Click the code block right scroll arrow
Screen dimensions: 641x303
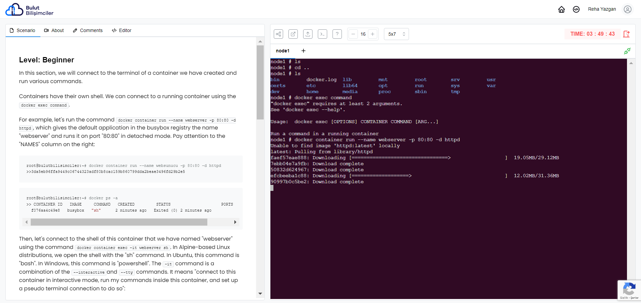pyautogui.click(x=235, y=222)
